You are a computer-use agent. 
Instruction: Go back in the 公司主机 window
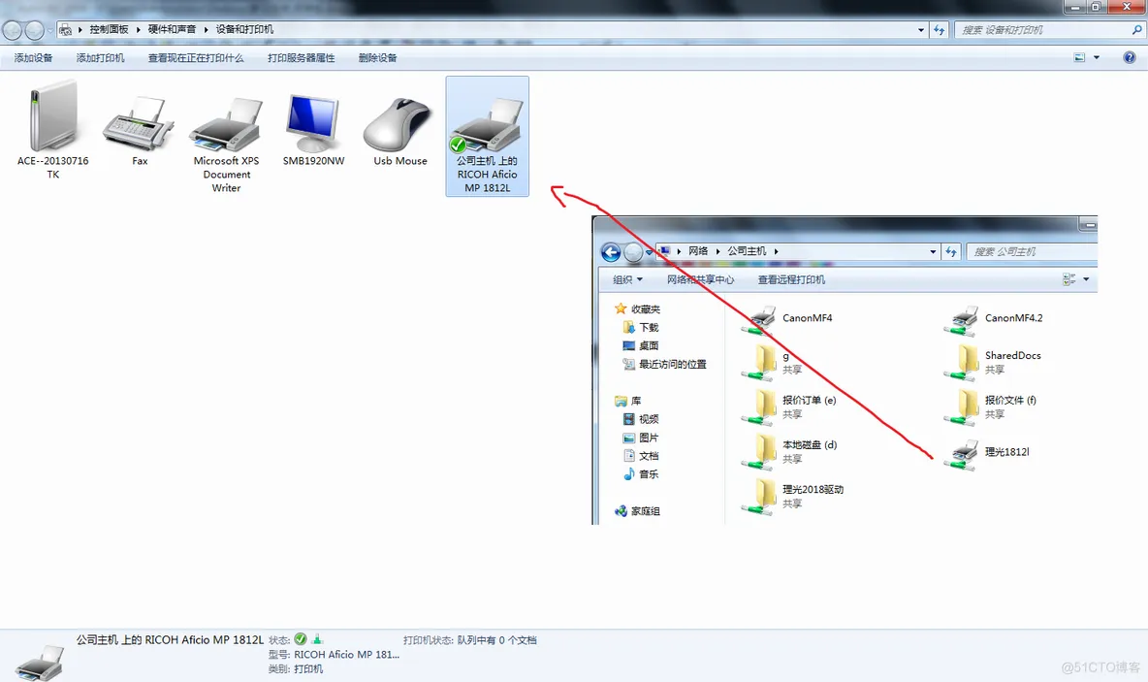611,253
